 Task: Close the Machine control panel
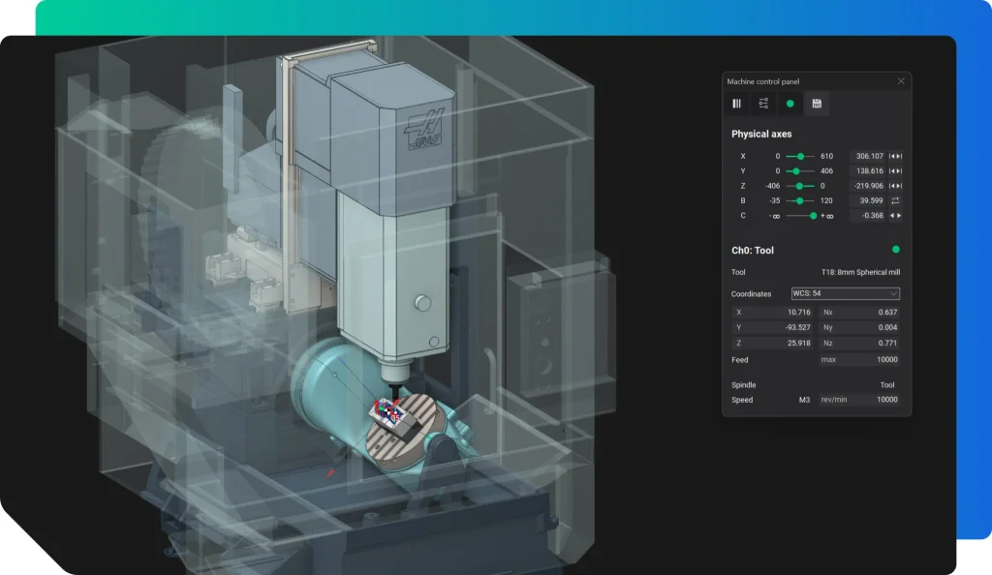[x=901, y=81]
